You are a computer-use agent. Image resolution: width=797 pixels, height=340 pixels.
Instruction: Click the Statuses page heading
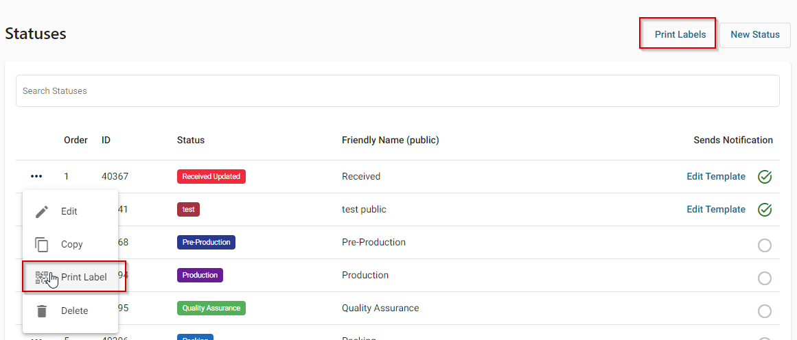coord(36,34)
